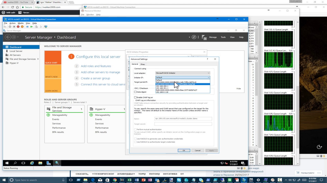Click guest VM Action Center icon
Screen dimensions: 327x183
(x=243, y=163)
